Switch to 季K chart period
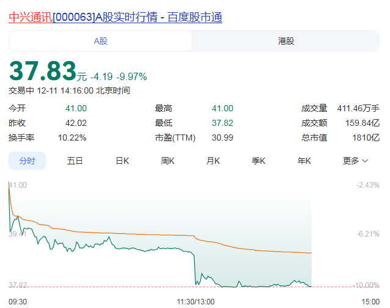 [259, 161]
